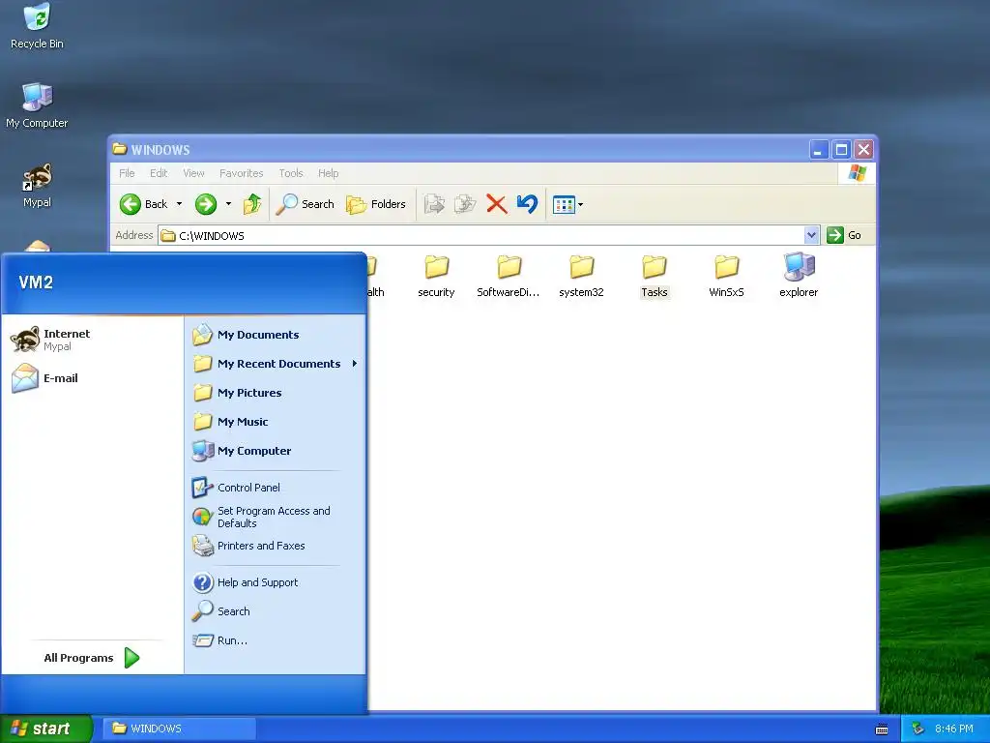
Task: Click the Windows flag logo throbber
Action: pos(857,173)
